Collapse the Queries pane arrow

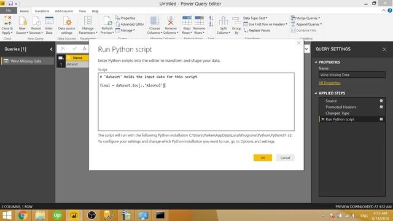tap(51, 49)
